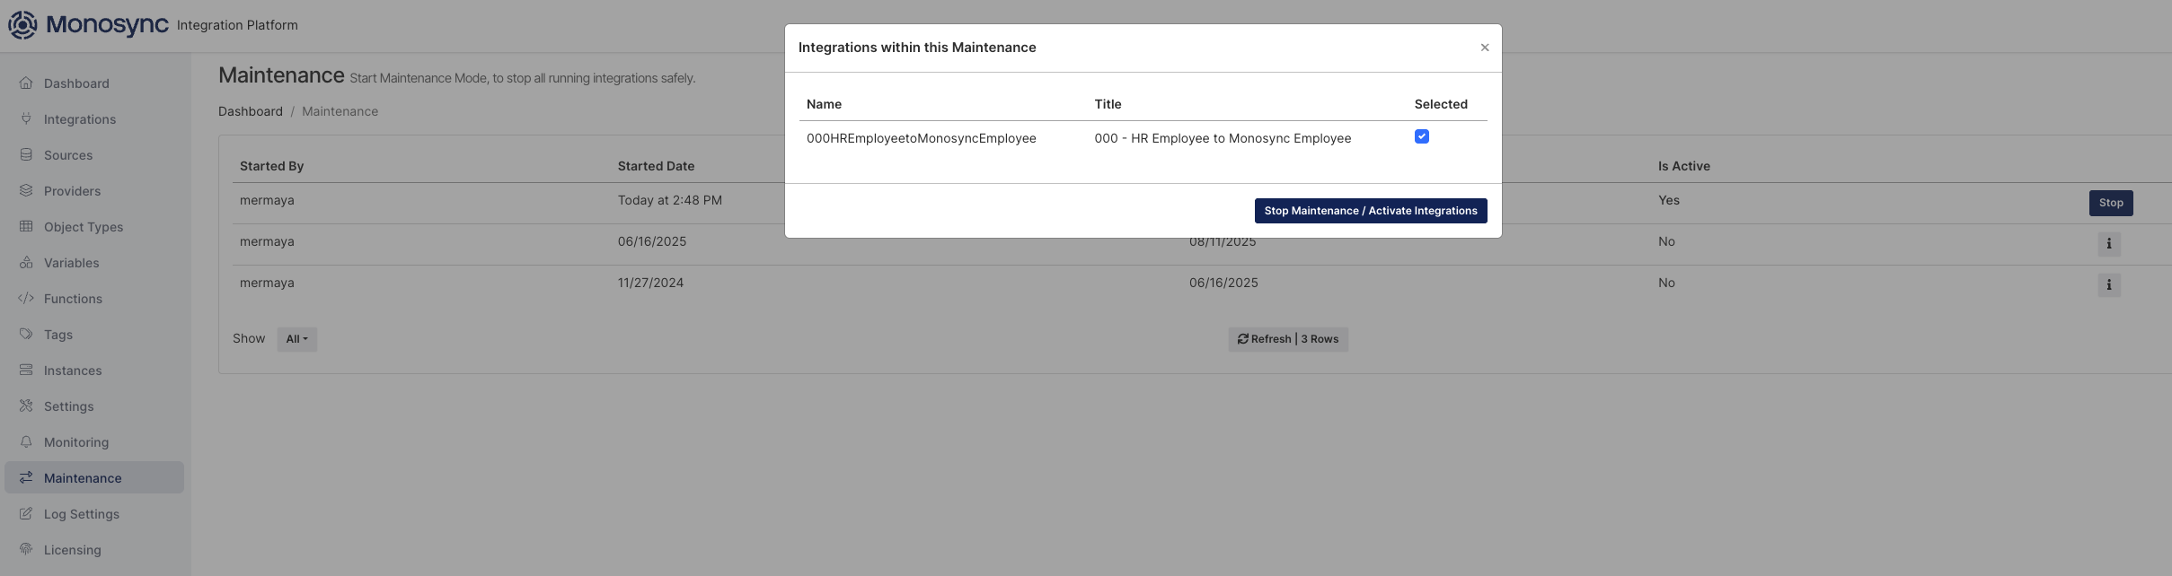Open info for the 11/27/2024 maintenance row
The width and height of the screenshot is (2172, 576).
point(2108,285)
